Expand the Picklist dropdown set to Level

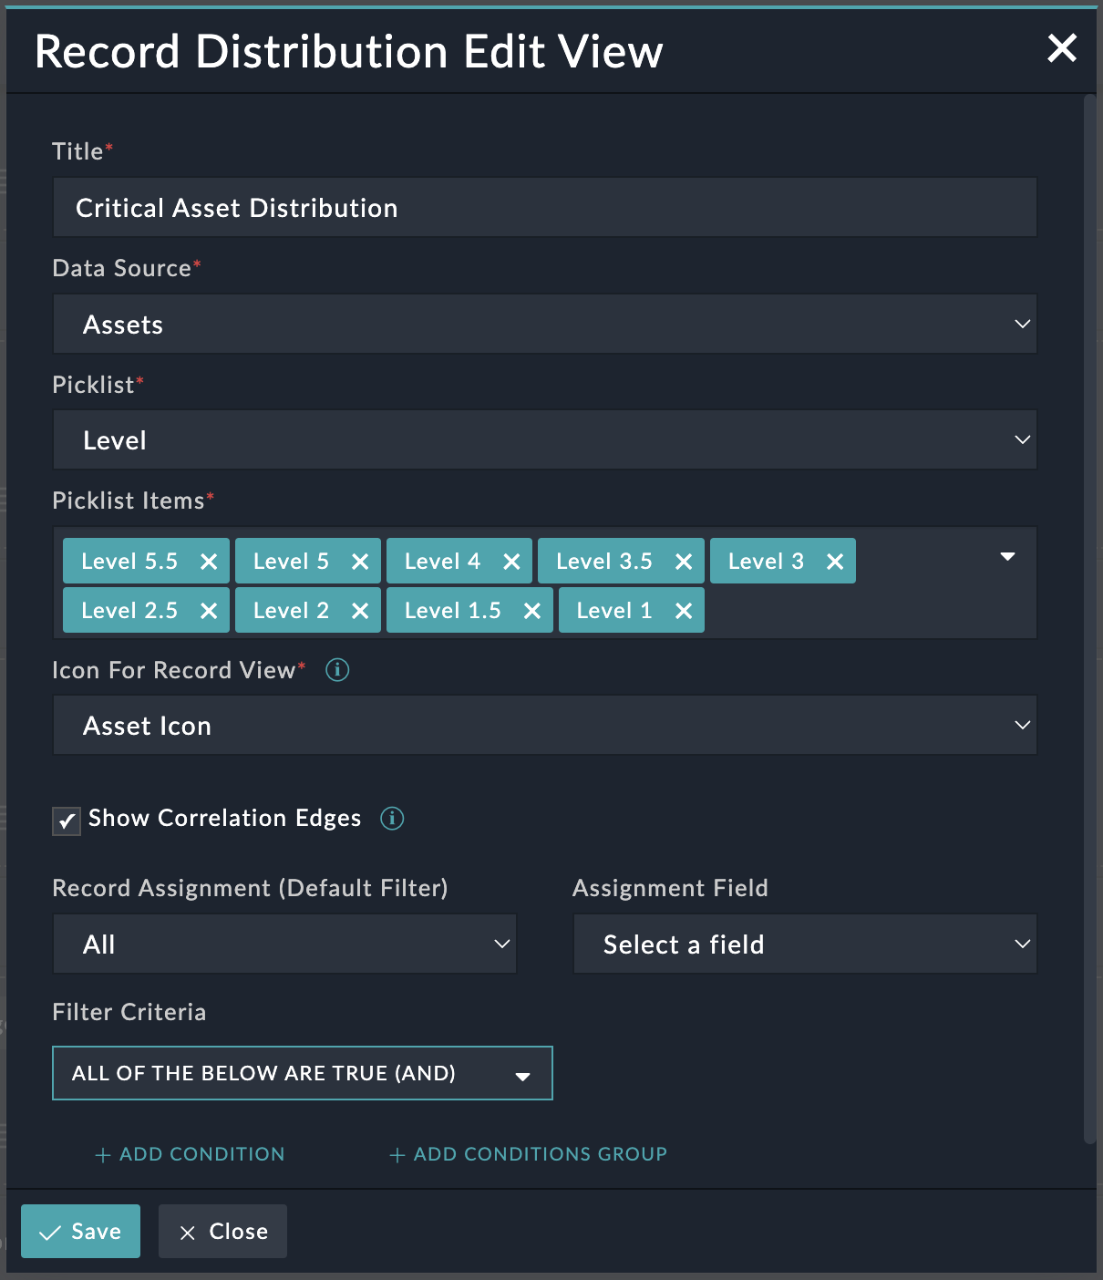click(544, 439)
